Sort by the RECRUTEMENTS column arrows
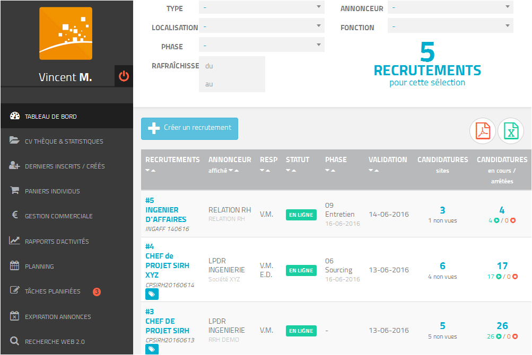Screen dimensions: 532x355 (x=151, y=170)
